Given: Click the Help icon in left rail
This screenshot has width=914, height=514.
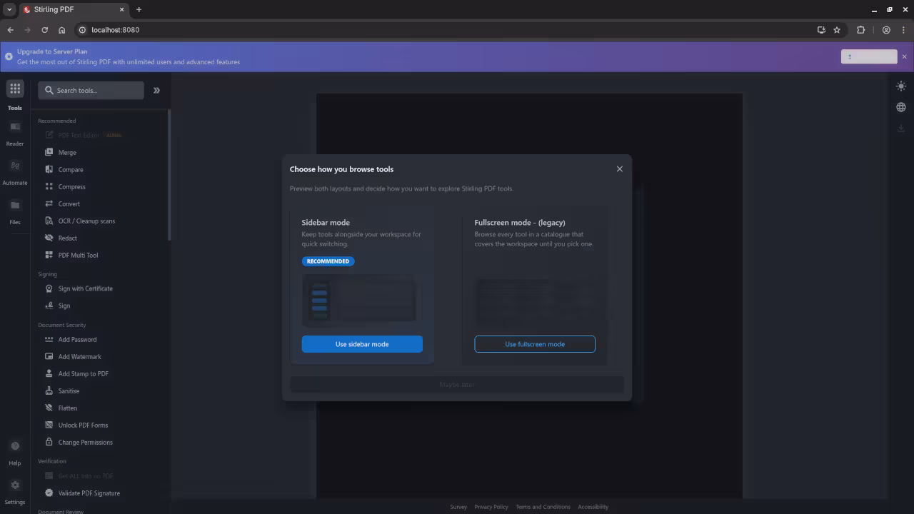Looking at the screenshot, I should tap(15, 447).
